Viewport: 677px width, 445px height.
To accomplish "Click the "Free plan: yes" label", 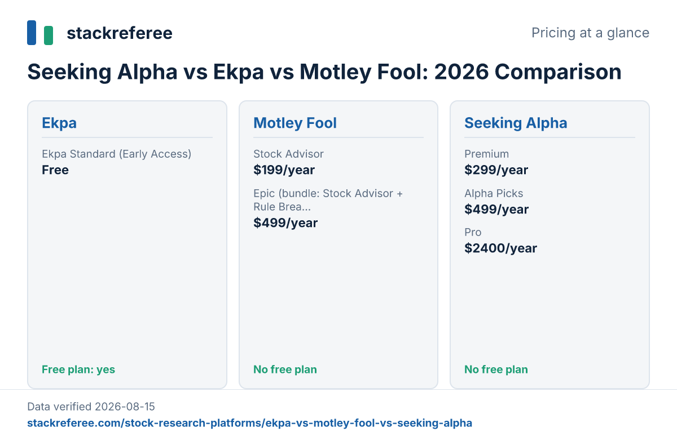I will coord(78,370).
